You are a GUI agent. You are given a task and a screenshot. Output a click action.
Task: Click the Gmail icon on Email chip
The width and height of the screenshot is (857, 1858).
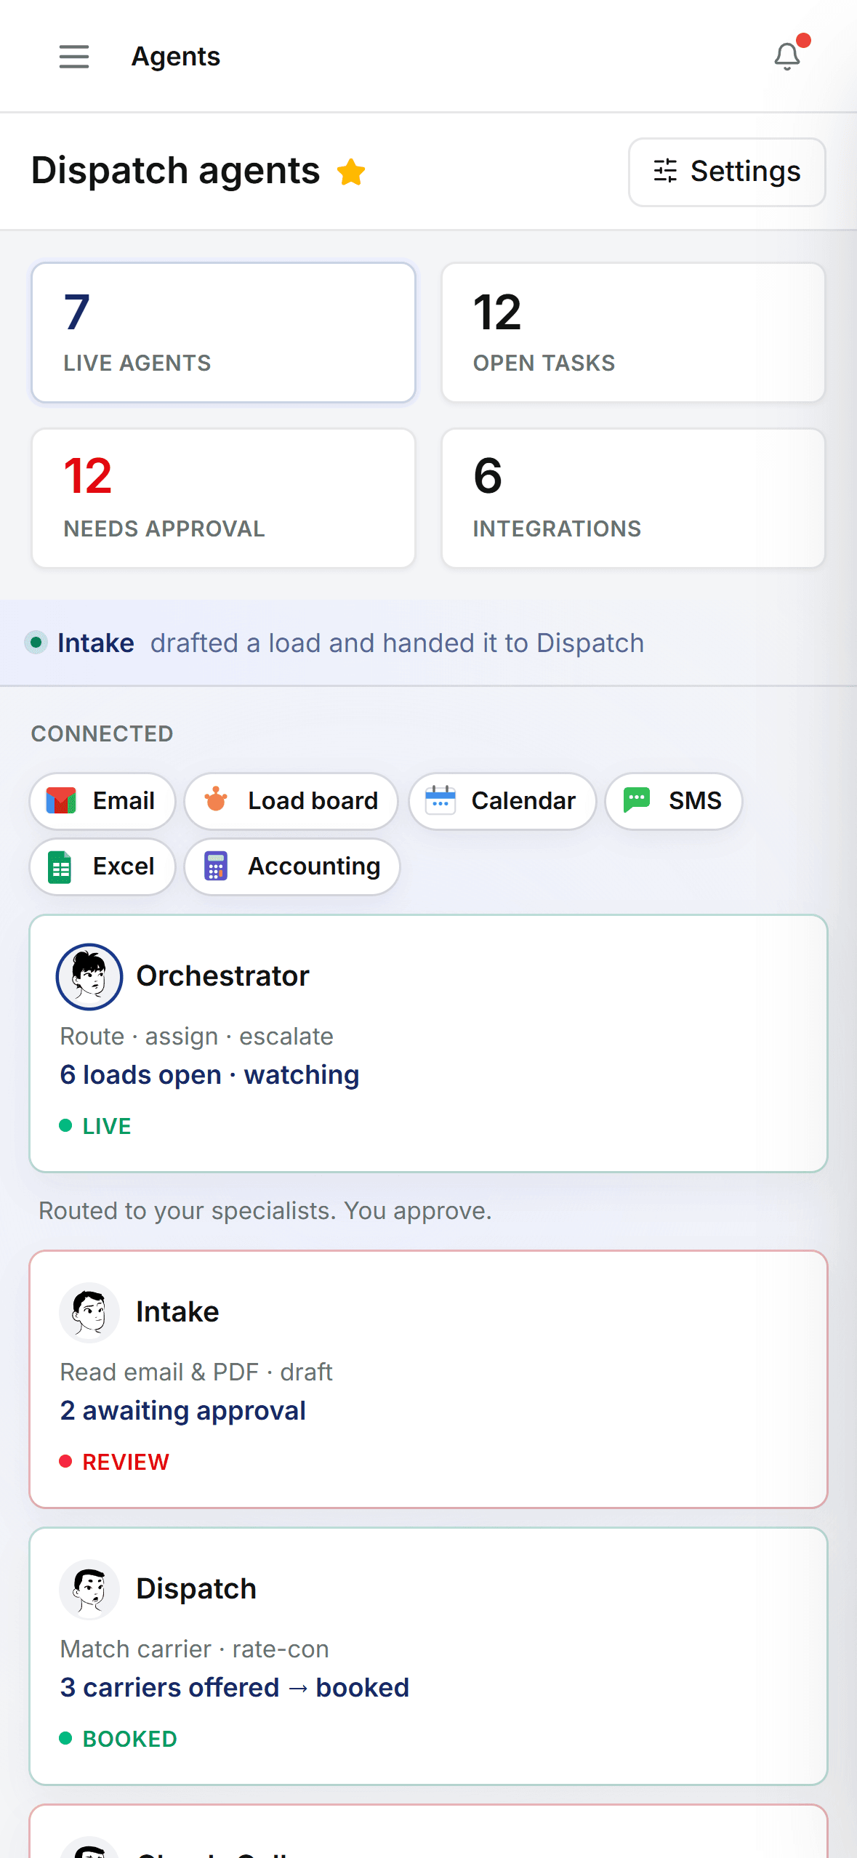[61, 801]
